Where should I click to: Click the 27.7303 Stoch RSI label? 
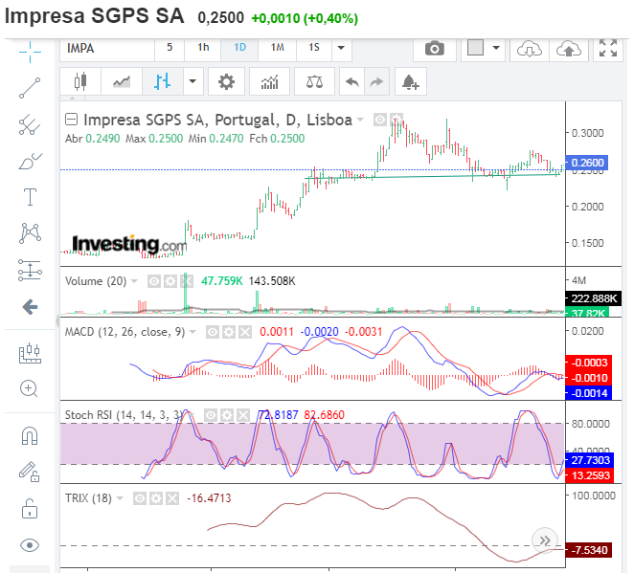click(590, 460)
